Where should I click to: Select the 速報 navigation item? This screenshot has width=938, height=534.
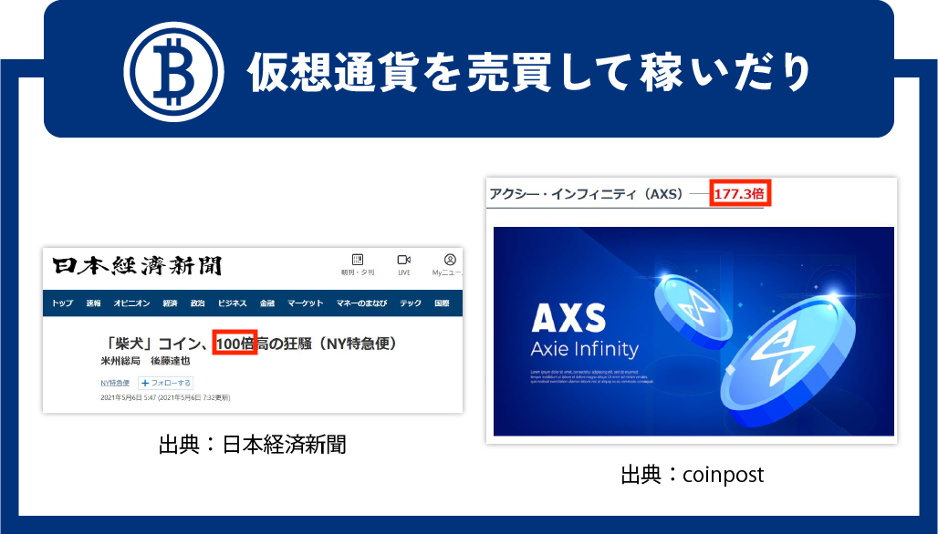[93, 303]
